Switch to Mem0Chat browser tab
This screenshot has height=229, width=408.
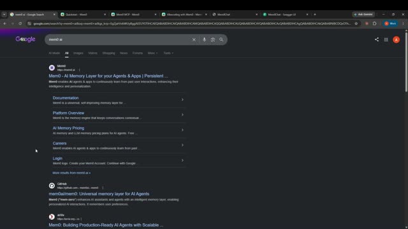[235, 15]
